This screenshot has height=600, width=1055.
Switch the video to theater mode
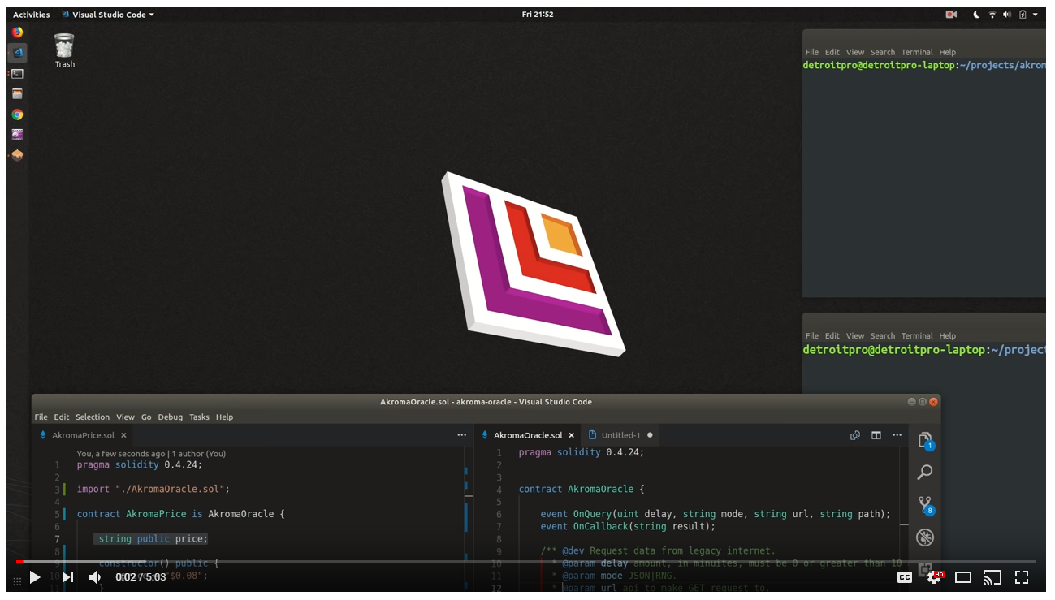pos(963,577)
